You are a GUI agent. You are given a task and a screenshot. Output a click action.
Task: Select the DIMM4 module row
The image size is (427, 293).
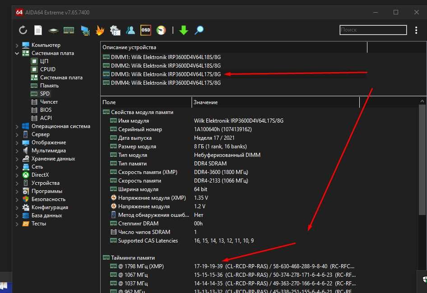162,82
